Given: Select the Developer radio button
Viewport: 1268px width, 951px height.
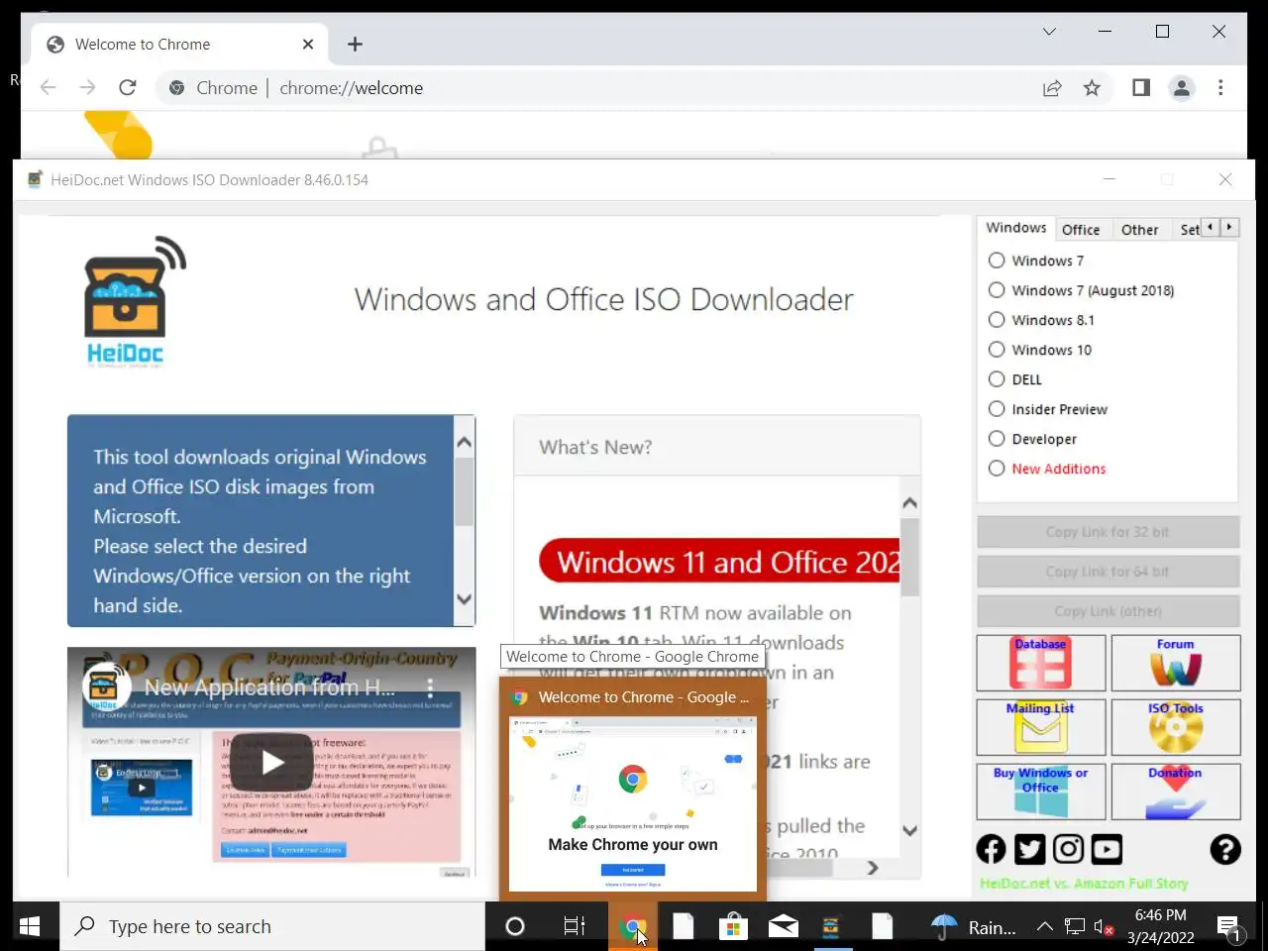Looking at the screenshot, I should [997, 439].
